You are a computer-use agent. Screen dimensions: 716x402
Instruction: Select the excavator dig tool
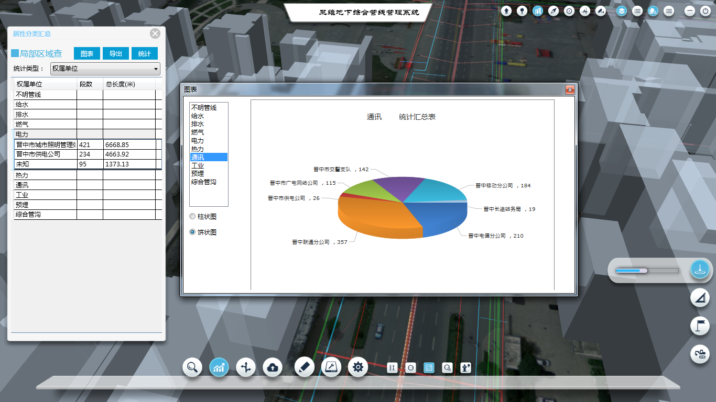700,354
